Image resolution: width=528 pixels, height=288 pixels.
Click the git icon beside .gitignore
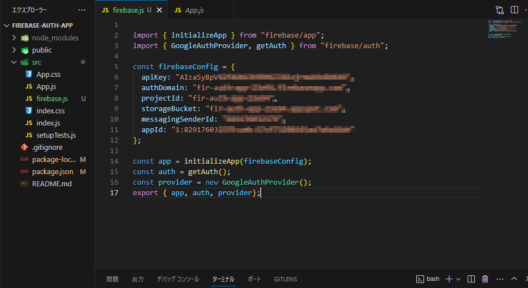(24, 147)
